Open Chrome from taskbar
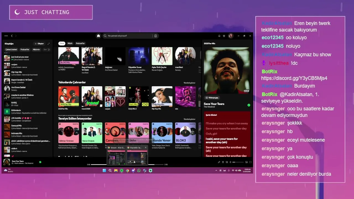This screenshot has height=199, width=354. pyautogui.click(x=127, y=171)
